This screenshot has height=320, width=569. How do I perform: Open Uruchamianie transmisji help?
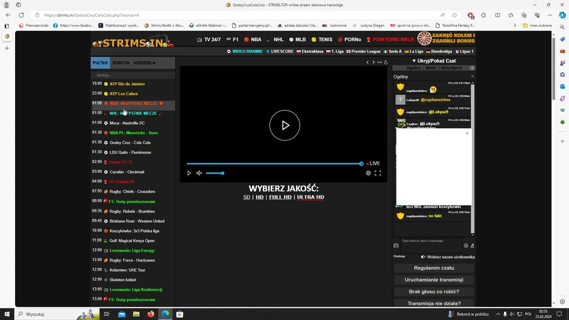(434, 280)
